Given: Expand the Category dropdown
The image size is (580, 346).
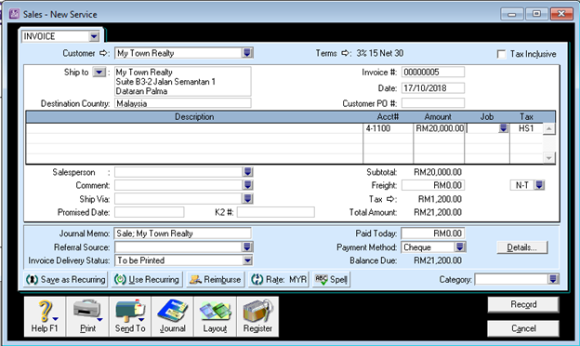Looking at the screenshot, I should 553,279.
